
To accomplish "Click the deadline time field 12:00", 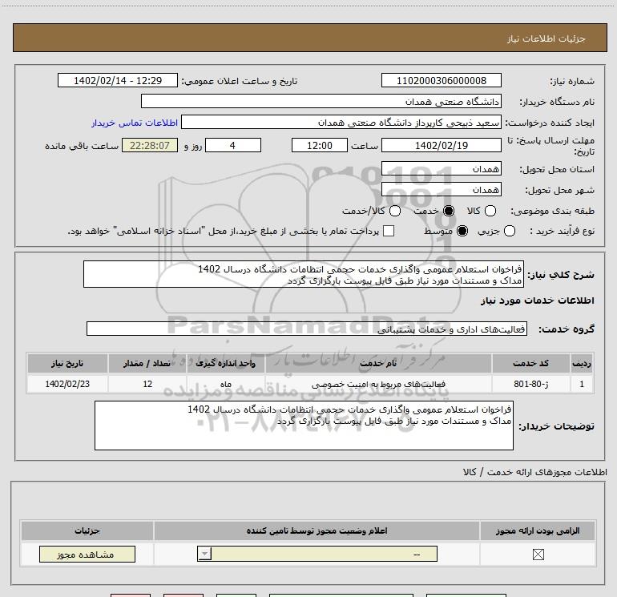I will pos(320,145).
